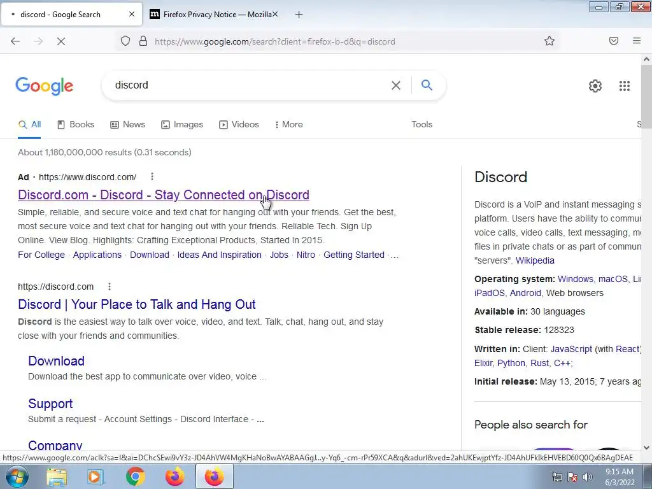The width and height of the screenshot is (652, 489).
Task: Open the Wikipedia link in Discord panel
Action: tap(535, 260)
